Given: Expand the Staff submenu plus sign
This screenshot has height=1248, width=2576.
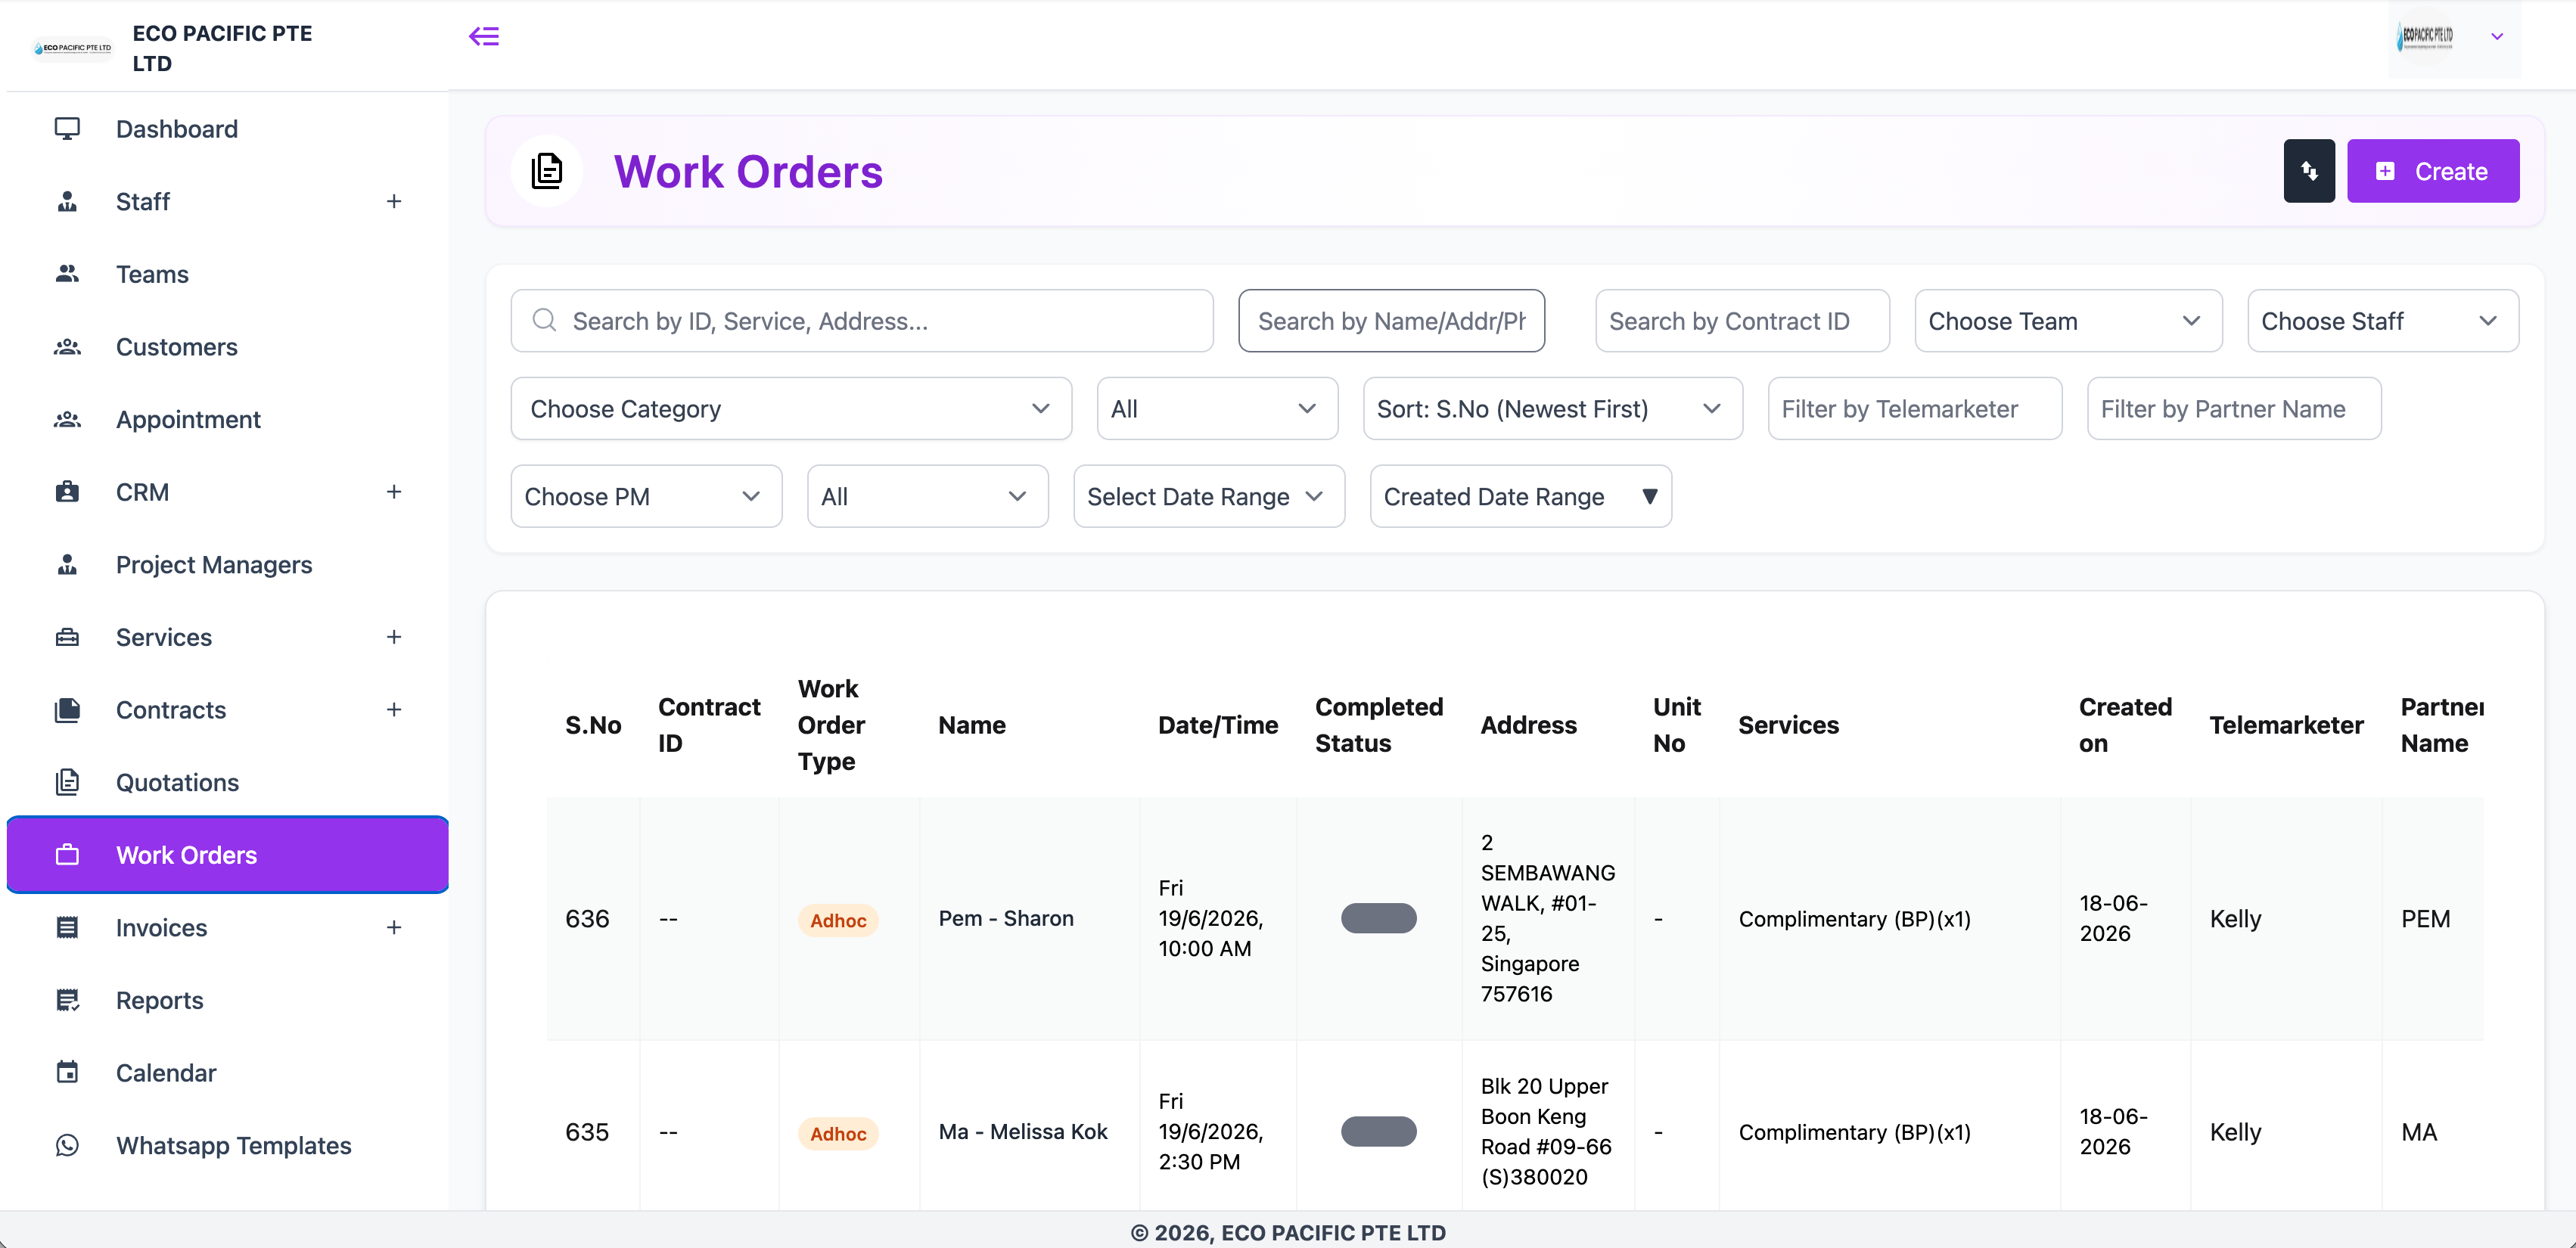Looking at the screenshot, I should [x=394, y=201].
